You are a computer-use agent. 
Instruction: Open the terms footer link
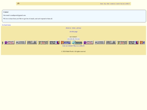click(74, 28)
